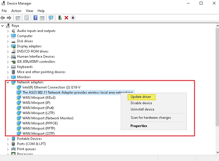Click the Device Manager title bar icon
This screenshot has height=161, width=219.
pyautogui.click(x=3, y=3)
